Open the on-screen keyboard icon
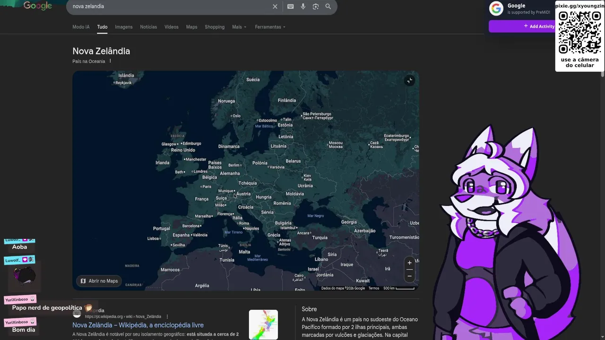 point(290,7)
